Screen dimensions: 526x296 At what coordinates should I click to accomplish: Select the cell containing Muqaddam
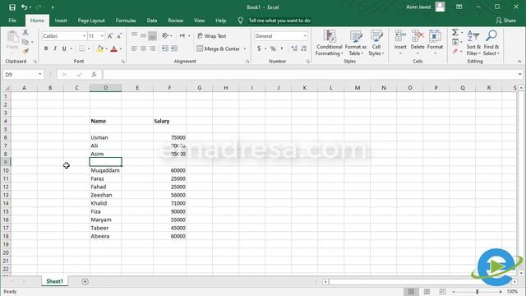click(x=106, y=170)
